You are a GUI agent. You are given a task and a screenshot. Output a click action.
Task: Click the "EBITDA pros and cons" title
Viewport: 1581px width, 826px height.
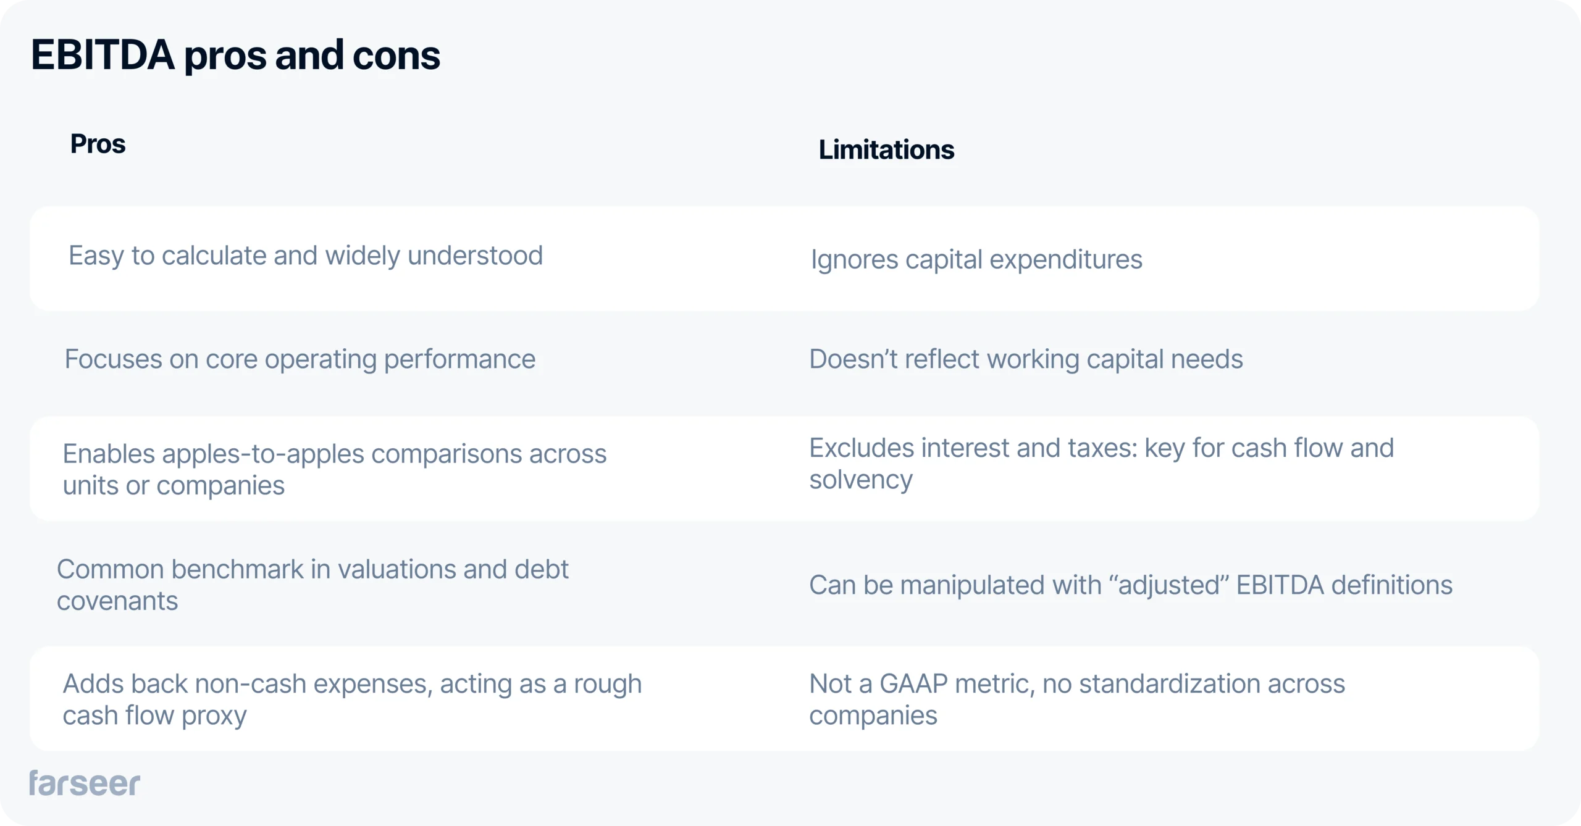(235, 55)
